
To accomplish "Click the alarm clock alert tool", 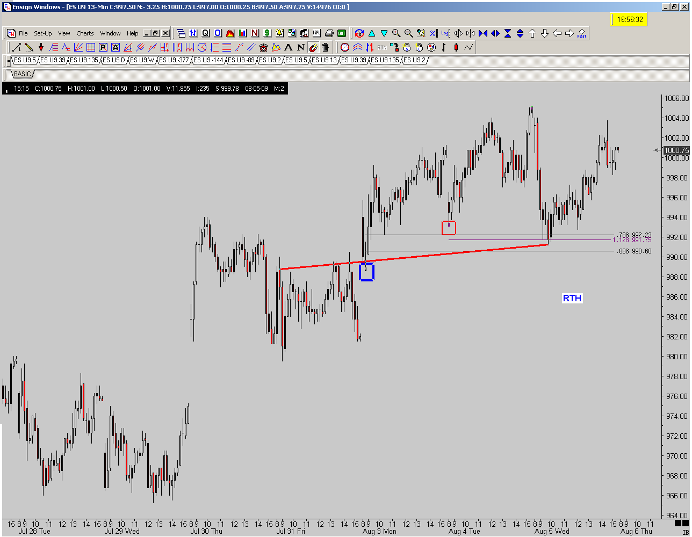I will [264, 47].
